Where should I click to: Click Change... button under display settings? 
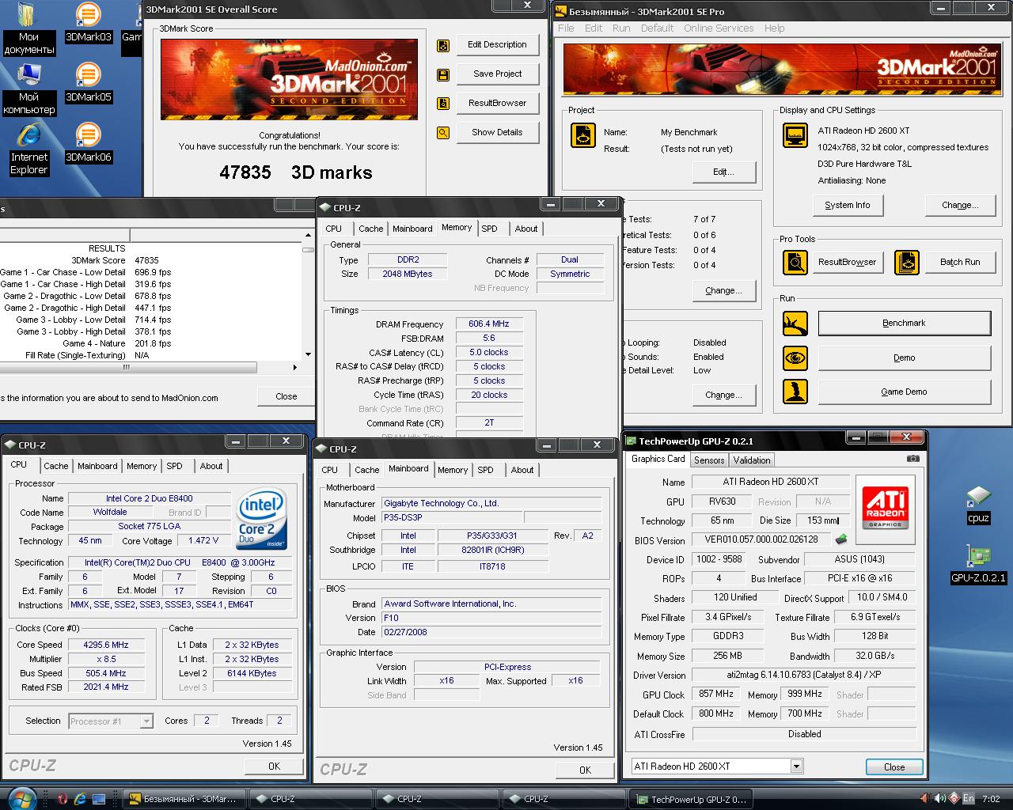click(x=959, y=205)
